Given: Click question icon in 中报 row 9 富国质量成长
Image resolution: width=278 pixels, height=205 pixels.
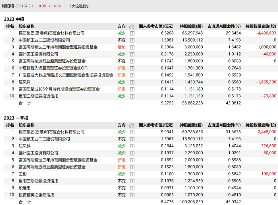Looking at the screenshot, I should (x=132, y=89).
